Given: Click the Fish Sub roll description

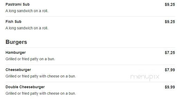Looking at the screenshot, I should click(x=27, y=28).
